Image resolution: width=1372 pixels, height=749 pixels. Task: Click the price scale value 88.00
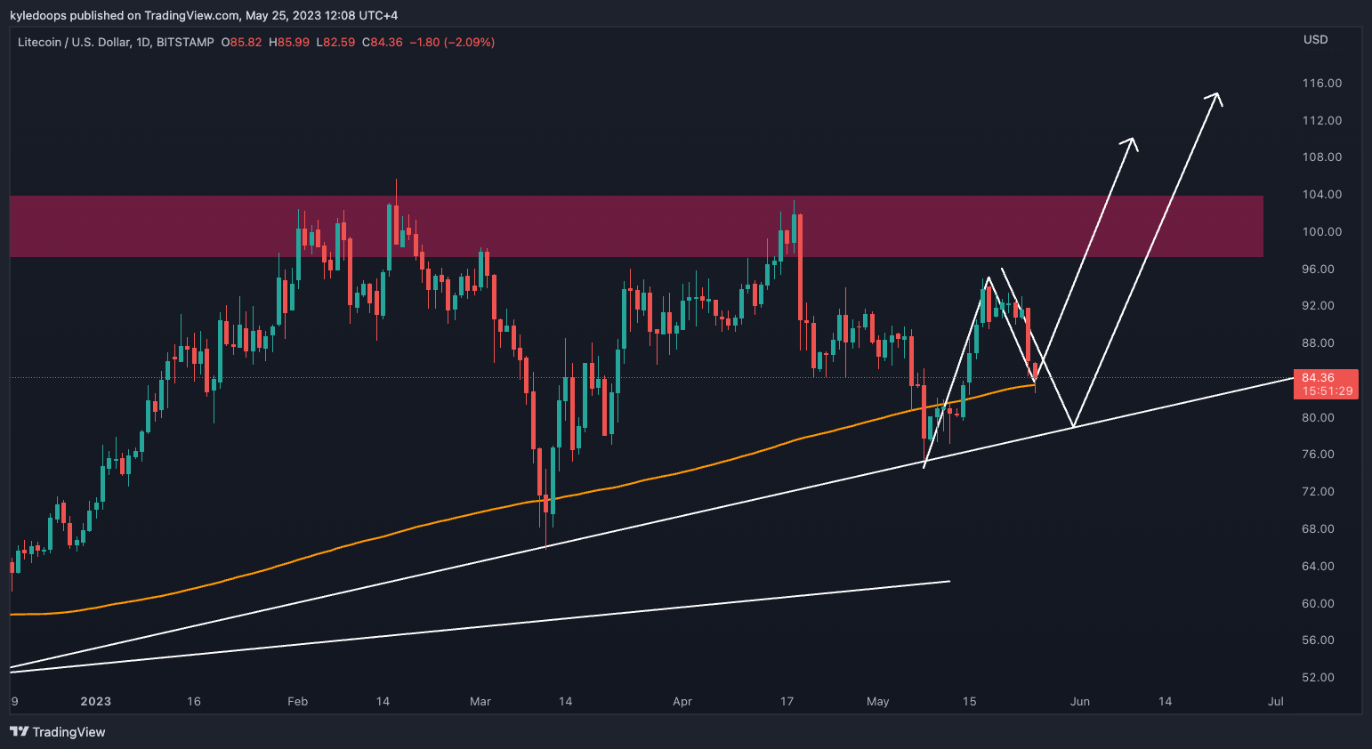(x=1319, y=342)
